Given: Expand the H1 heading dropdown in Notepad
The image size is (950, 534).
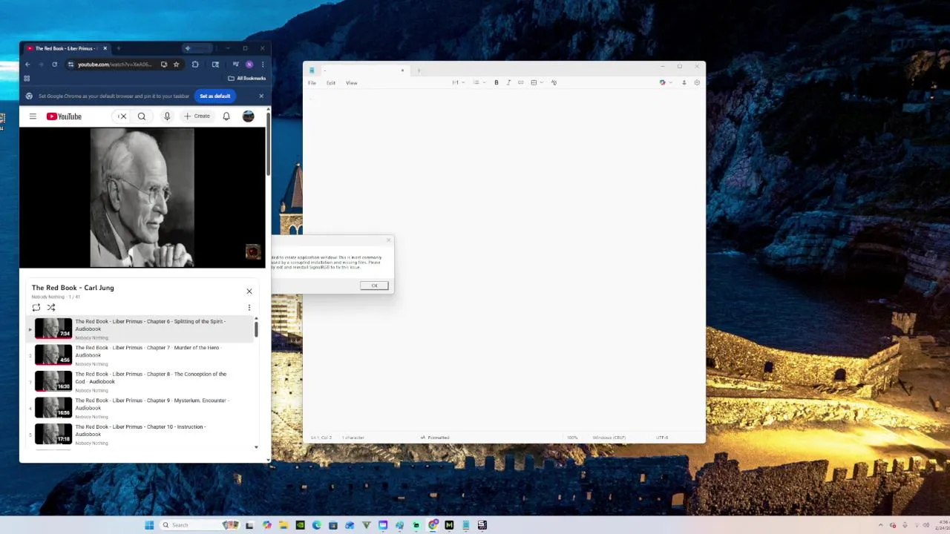Looking at the screenshot, I should [x=459, y=82].
